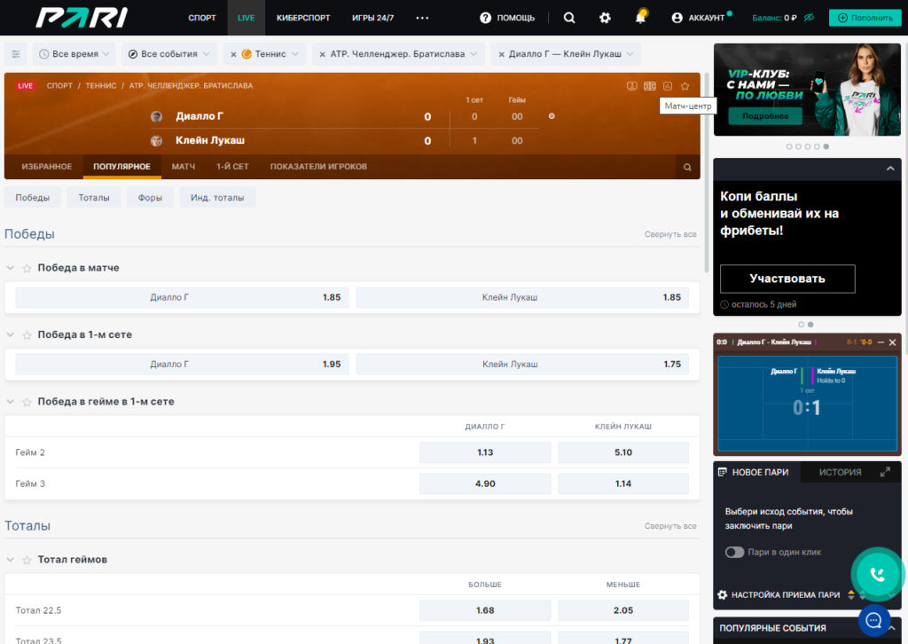Hide balance with eye icon
Viewport: 908px width, 644px height.
click(809, 18)
